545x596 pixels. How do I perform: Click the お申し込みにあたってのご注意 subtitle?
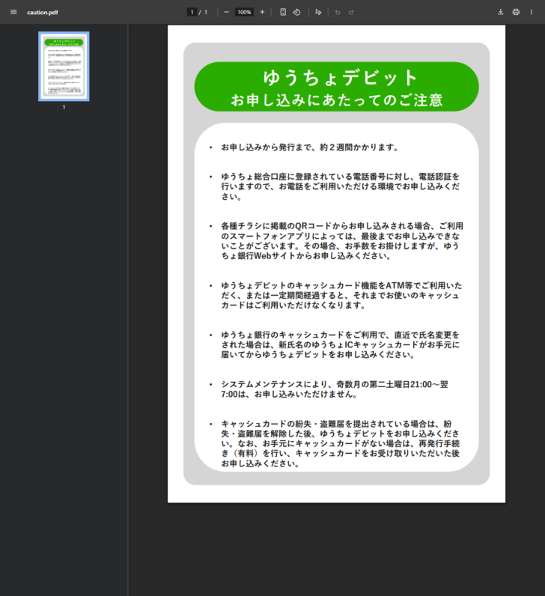click(x=337, y=100)
